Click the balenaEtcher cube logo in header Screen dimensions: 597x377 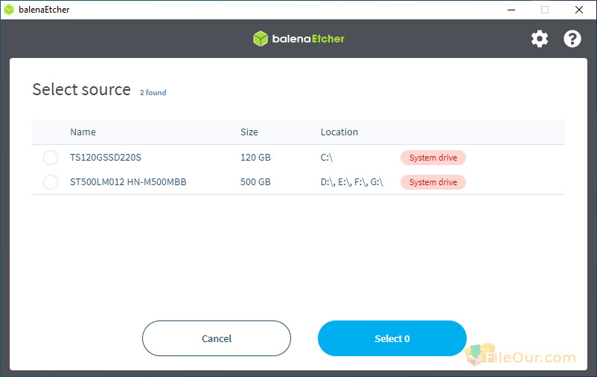click(x=261, y=39)
